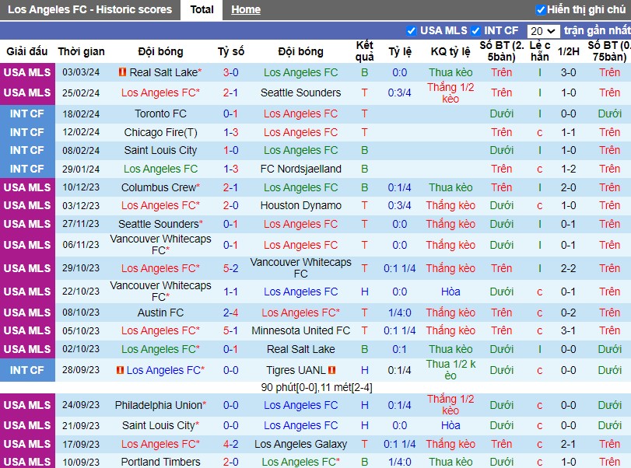The width and height of the screenshot is (631, 468).
Task: Open the 20 recent matches dropdown
Action: point(543,31)
